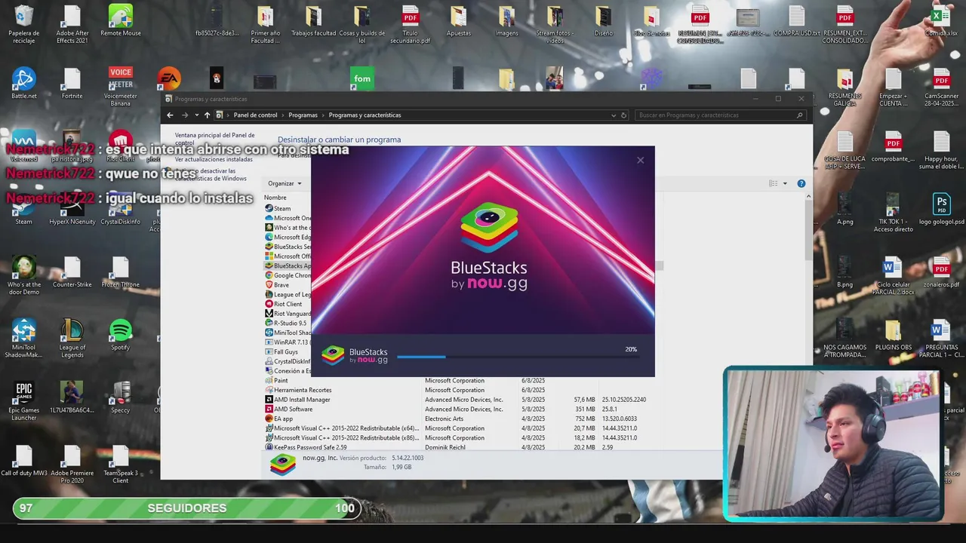
Task: Select Riot Client program entry
Action: (x=287, y=304)
